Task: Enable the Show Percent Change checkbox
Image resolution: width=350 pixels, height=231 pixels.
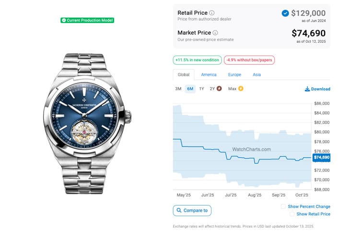Action: pyautogui.click(x=283, y=207)
